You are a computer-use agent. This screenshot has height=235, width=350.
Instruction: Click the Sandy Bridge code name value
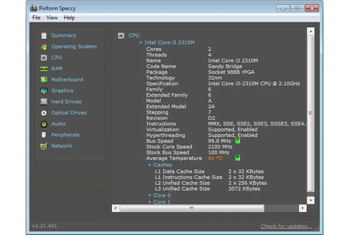pos(225,66)
